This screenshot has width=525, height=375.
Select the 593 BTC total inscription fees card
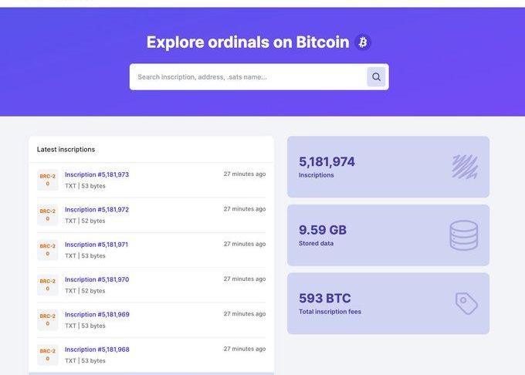pos(388,303)
